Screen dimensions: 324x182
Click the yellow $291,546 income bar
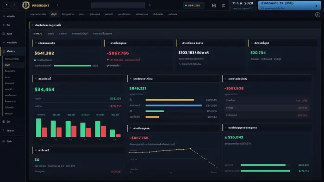(x=170, y=100)
